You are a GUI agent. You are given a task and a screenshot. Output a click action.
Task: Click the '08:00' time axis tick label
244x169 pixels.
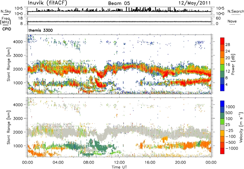click(88, 162)
